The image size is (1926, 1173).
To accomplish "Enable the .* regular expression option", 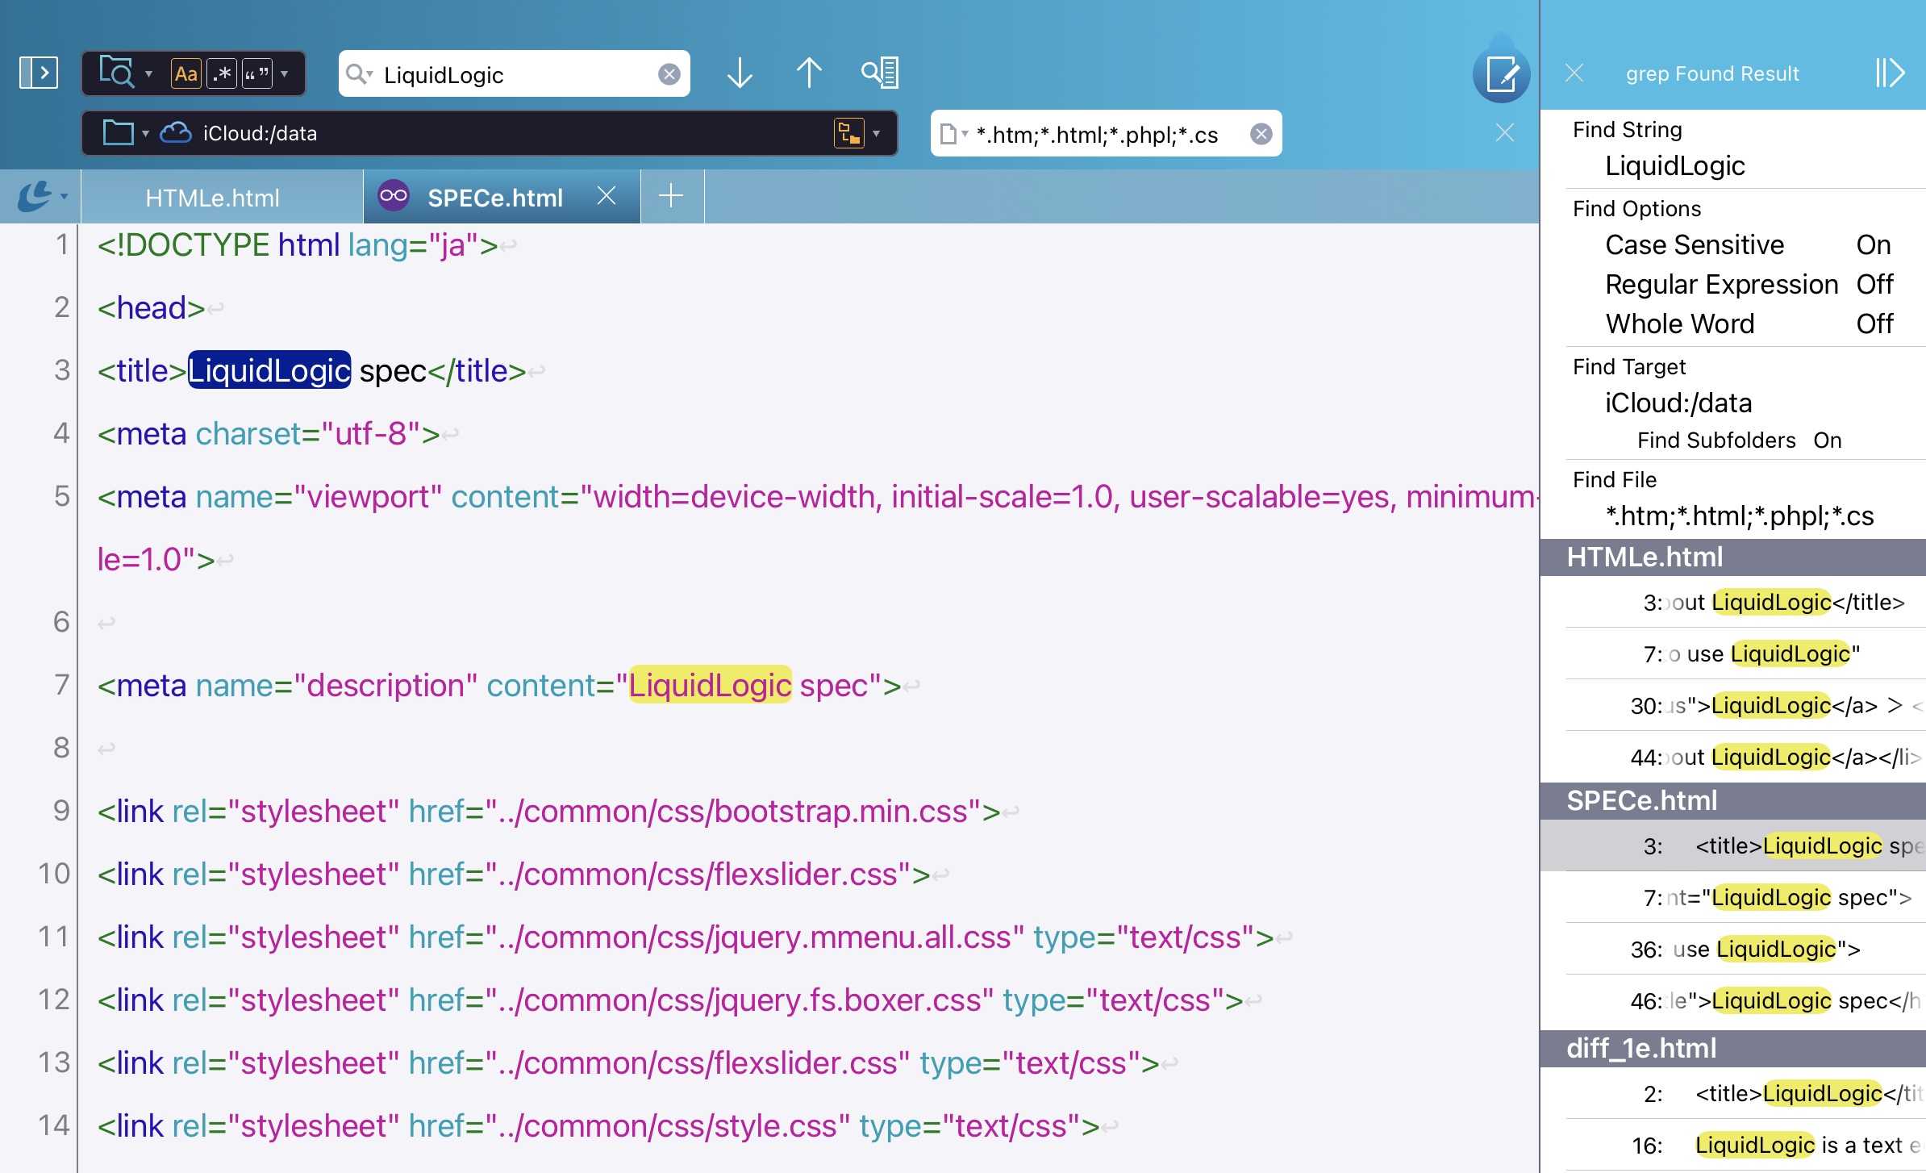I will pos(223,73).
